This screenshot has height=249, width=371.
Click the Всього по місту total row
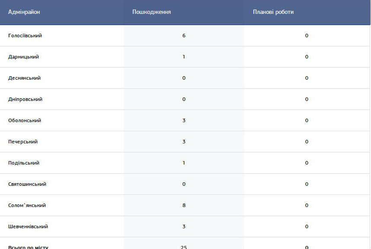pos(185,243)
